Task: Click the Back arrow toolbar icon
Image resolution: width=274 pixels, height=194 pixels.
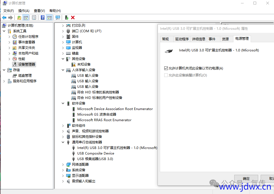Action: pyautogui.click(x=4, y=18)
